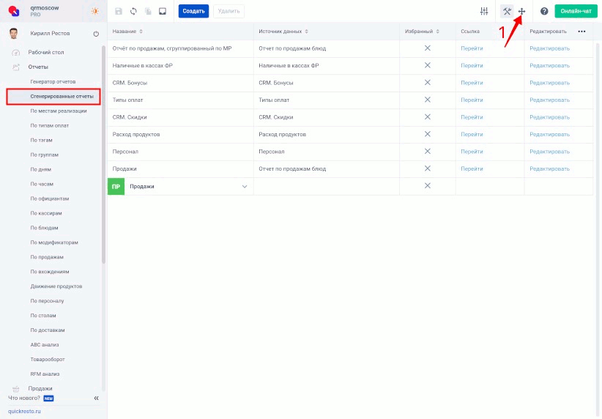The height and width of the screenshot is (419, 602).
Task: Click the three dots column options
Action: click(x=581, y=31)
